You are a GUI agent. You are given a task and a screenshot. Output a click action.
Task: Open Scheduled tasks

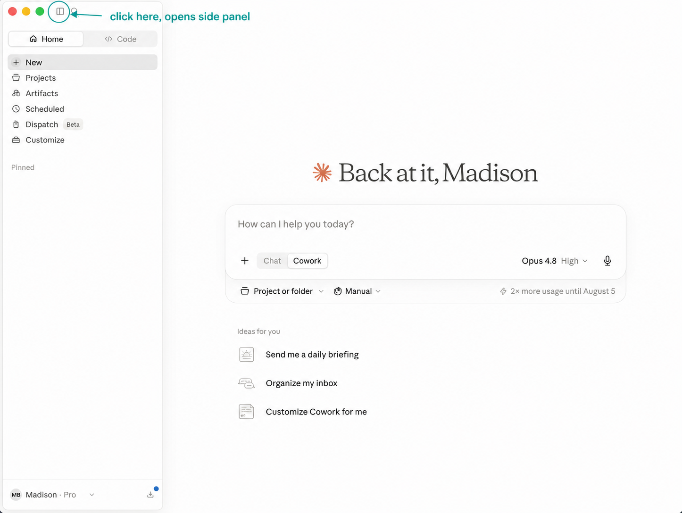[x=83, y=109]
